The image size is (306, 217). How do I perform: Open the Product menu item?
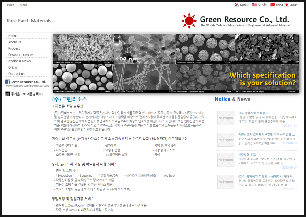point(14,48)
